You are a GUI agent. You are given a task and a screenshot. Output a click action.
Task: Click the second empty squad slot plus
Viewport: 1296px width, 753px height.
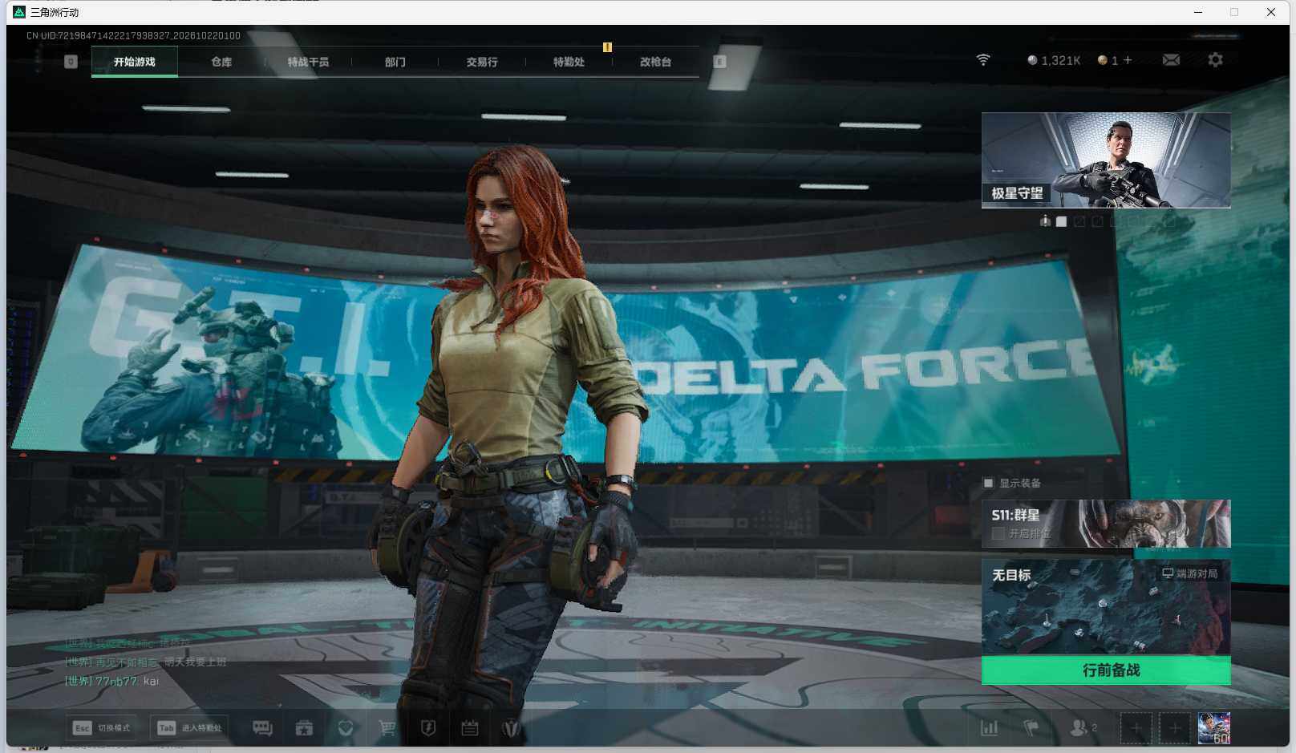pyautogui.click(x=1175, y=728)
